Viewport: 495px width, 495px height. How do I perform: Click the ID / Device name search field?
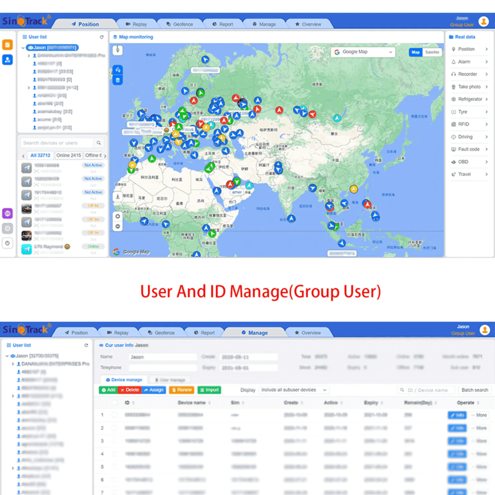426,390
